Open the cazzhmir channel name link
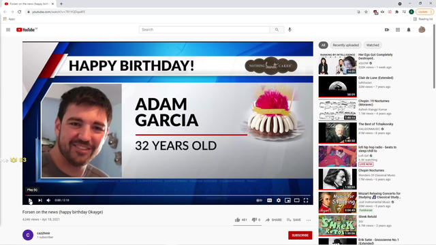Viewport: 436px width, 245px height. pos(44,233)
